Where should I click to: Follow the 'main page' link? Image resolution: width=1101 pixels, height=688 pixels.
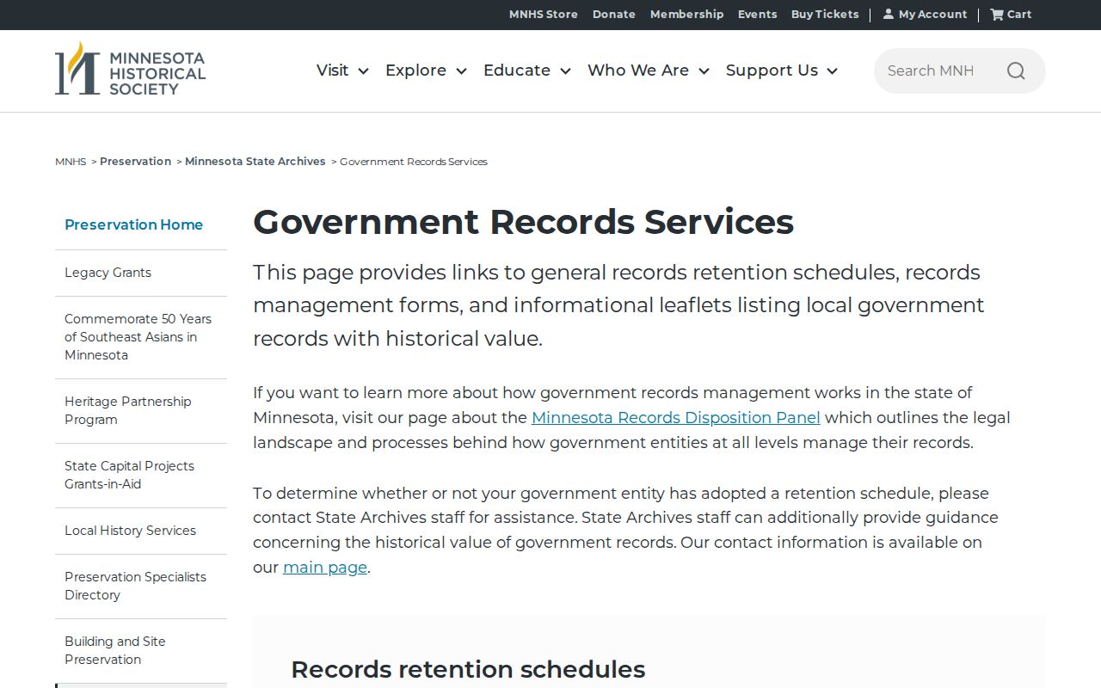(325, 568)
